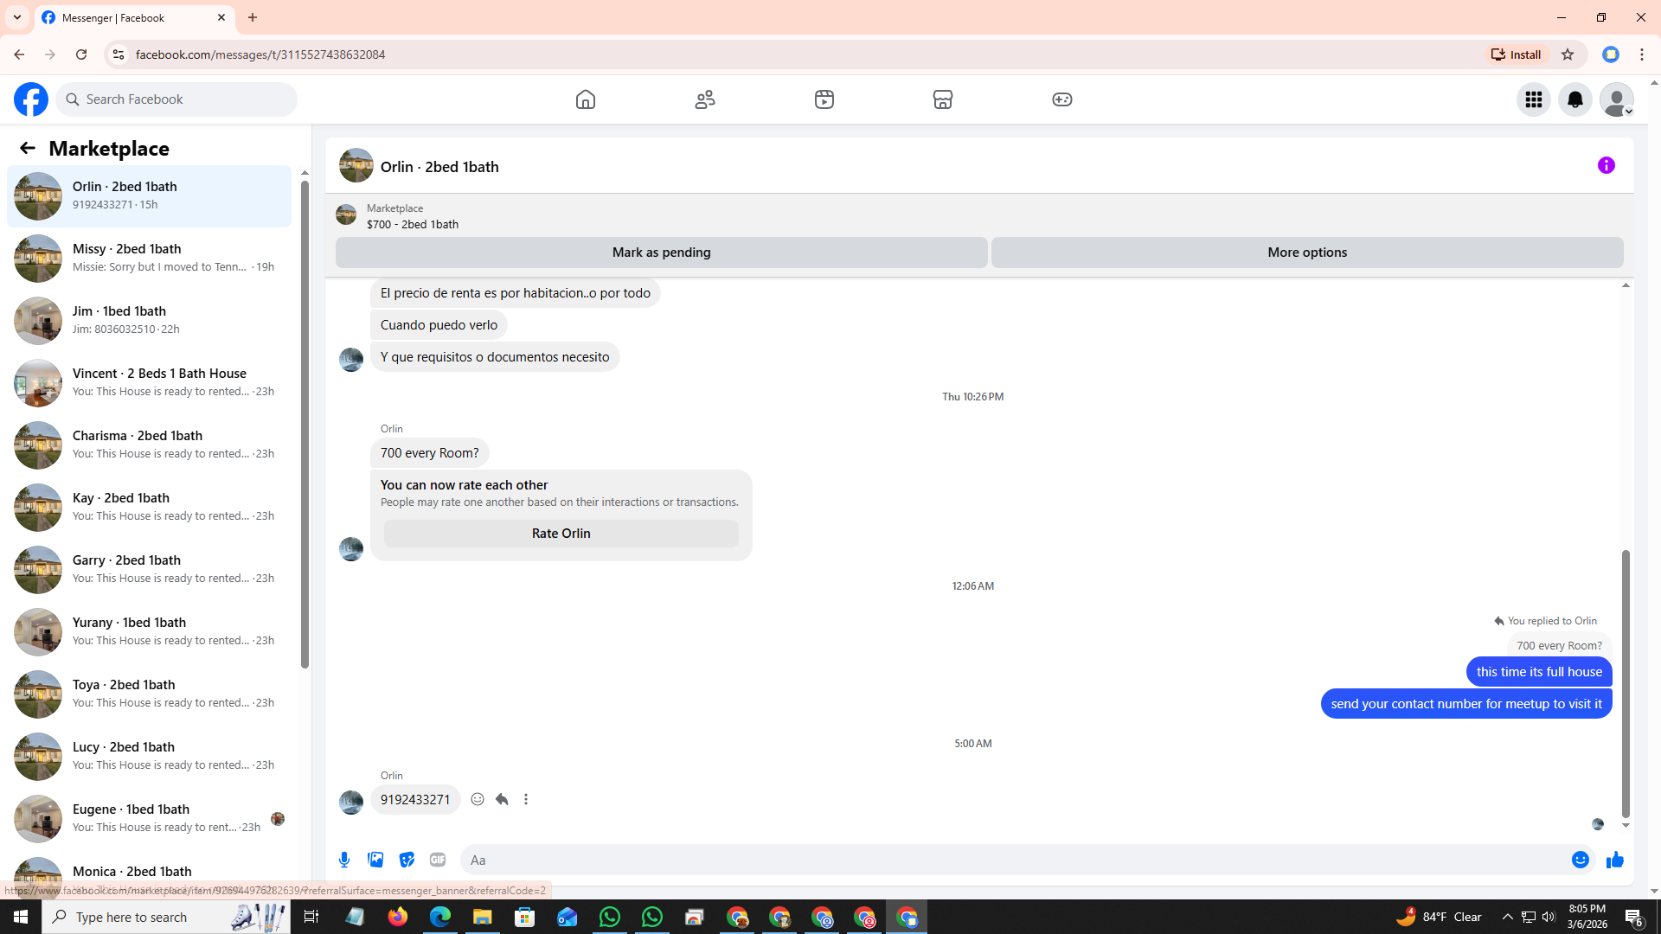Screen dimensions: 1661x934
Task: Click the chat scrollbar thumb
Action: [x=1626, y=683]
